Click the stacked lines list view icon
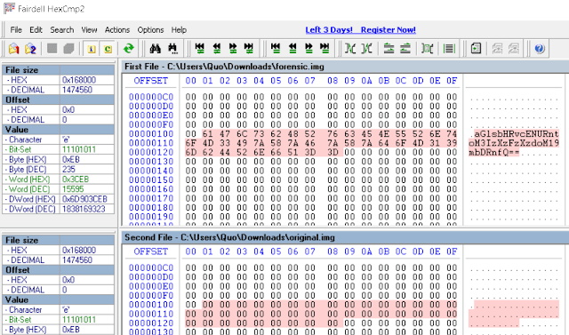Viewport: 569px width, 335px height. (449, 48)
